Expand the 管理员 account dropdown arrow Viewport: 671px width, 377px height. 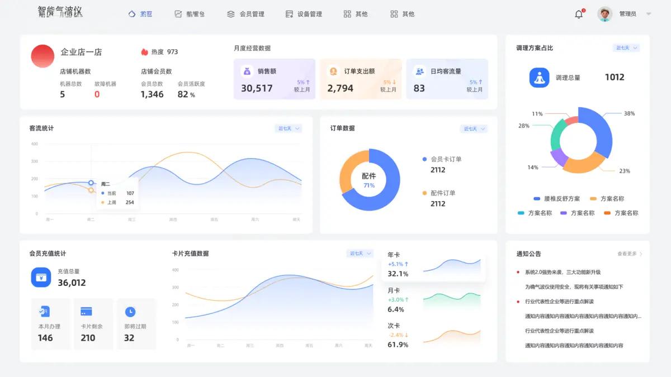[649, 14]
